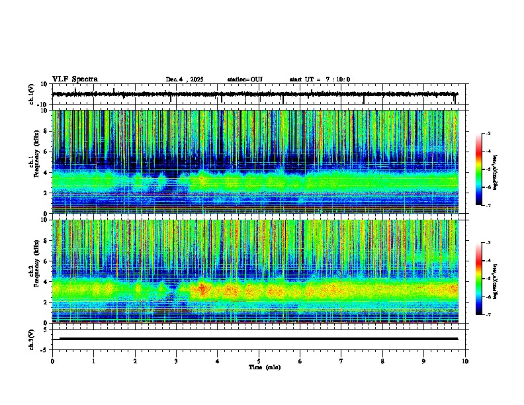The height and width of the screenshot is (405, 524).
Task: Click time-axis tick label "4"
Action: point(218,361)
